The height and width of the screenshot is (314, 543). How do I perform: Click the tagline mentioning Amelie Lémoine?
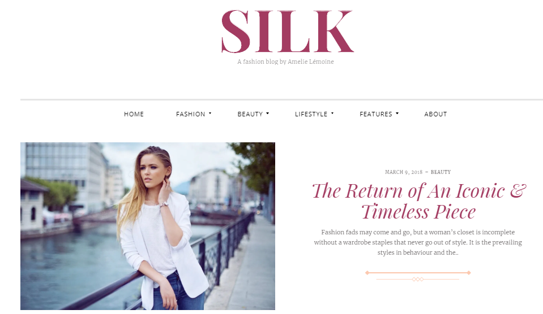pos(286,62)
